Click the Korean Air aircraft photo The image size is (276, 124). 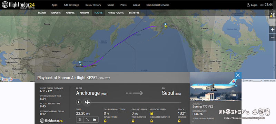click(215, 87)
